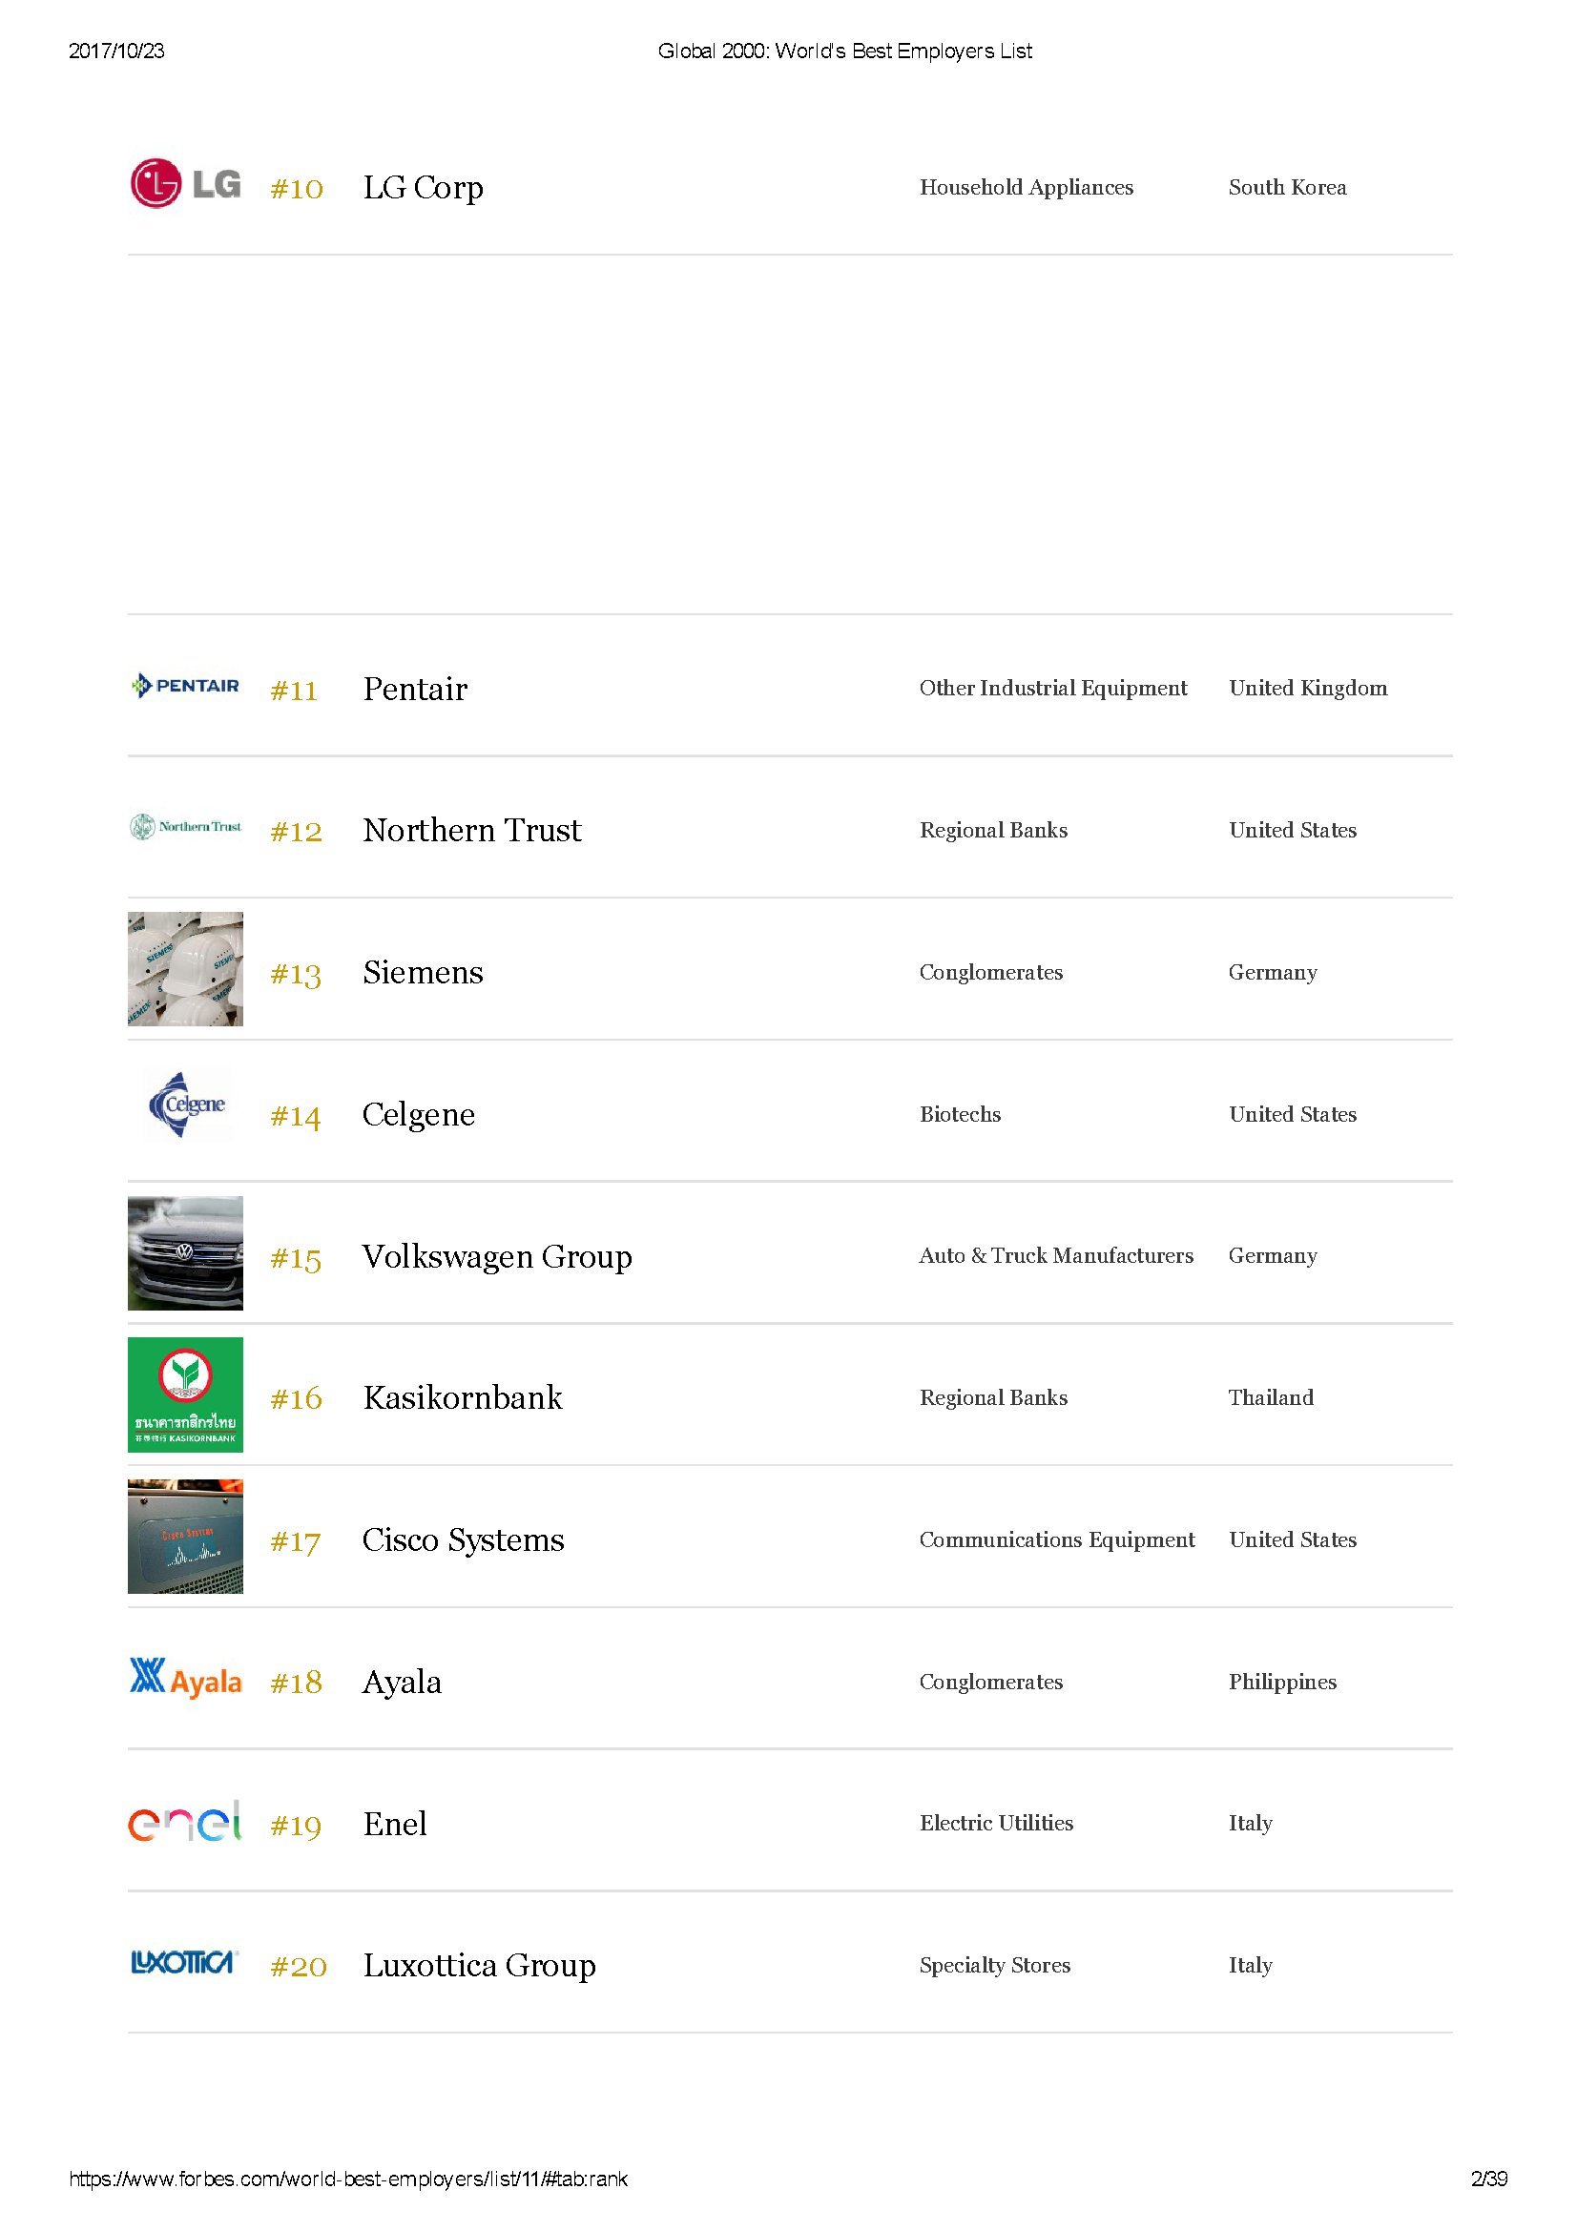1577x2231 pixels.
Task: Click the Pentair logo
Action: click(185, 685)
